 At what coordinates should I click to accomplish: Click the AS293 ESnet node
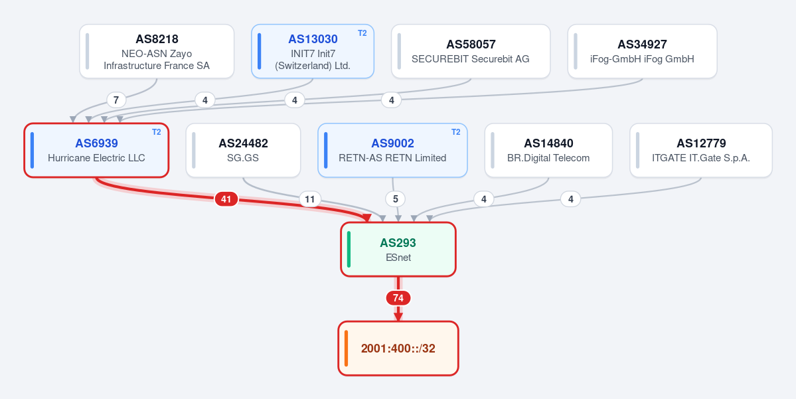tap(398, 249)
